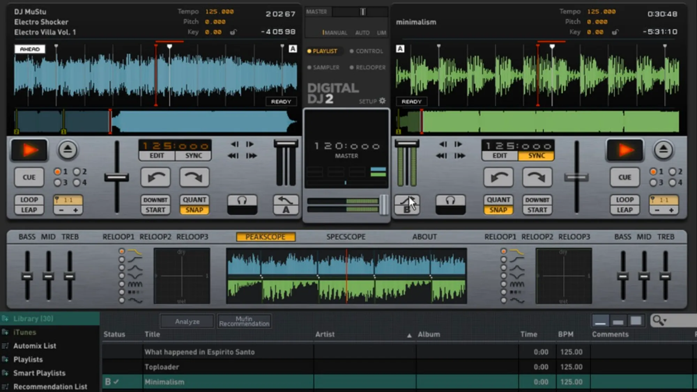Screen dimensions: 697x392
Task: Click the left deck pitch fader handle
Action: (116, 178)
